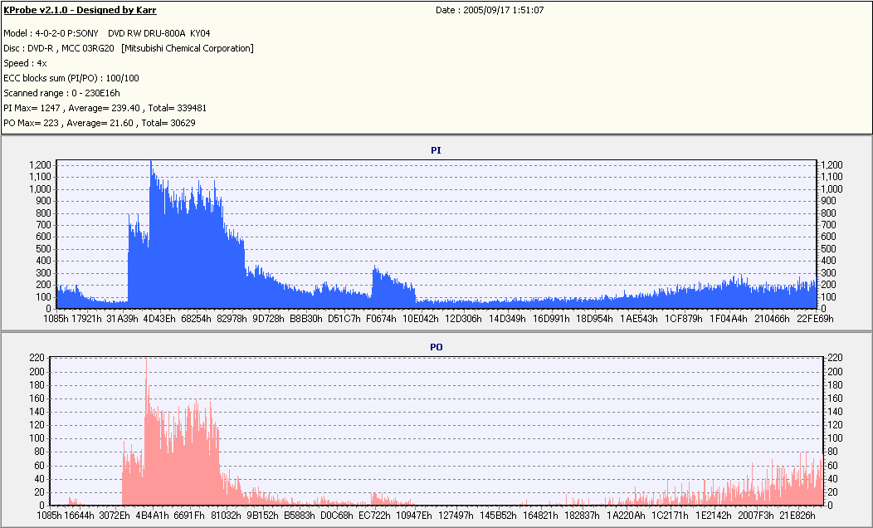Image resolution: width=873 pixels, height=528 pixels.
Task: Click the 'PI Max= 1247' statistics line
Action: coord(105,108)
